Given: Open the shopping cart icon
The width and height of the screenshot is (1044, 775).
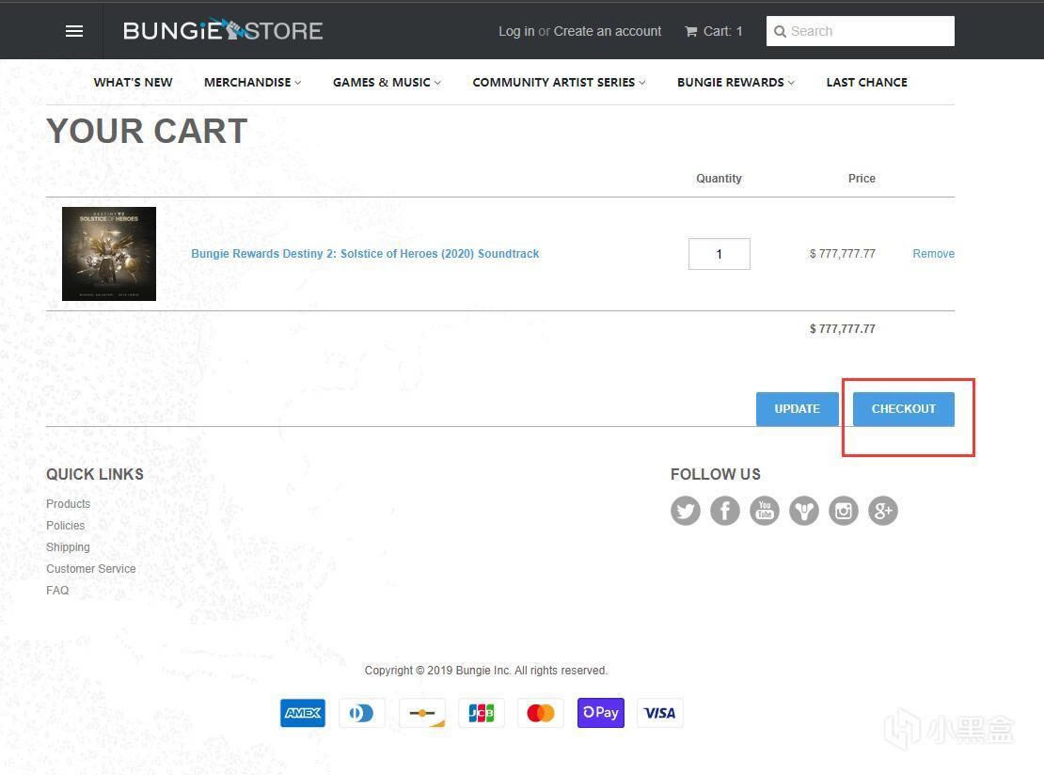Looking at the screenshot, I should (x=691, y=31).
